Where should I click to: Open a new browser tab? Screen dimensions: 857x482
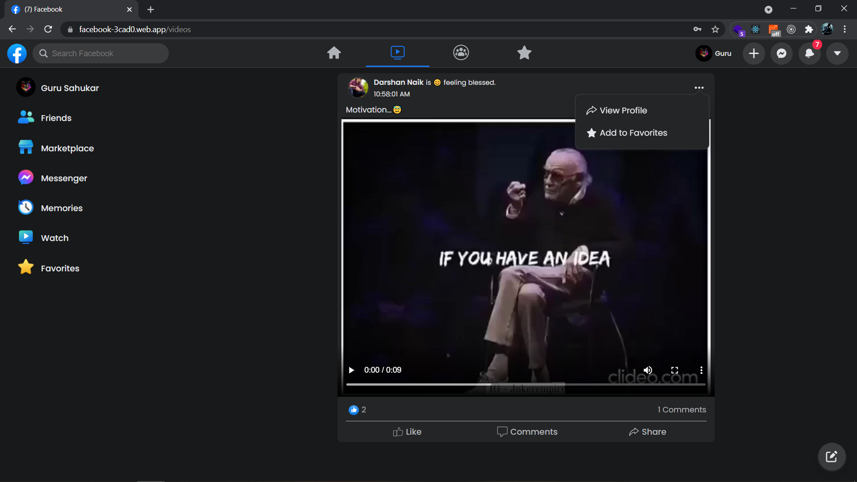(150, 9)
